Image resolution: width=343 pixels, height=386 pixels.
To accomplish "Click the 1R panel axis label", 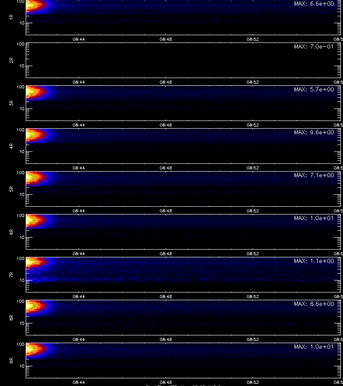I will (x=11, y=17).
